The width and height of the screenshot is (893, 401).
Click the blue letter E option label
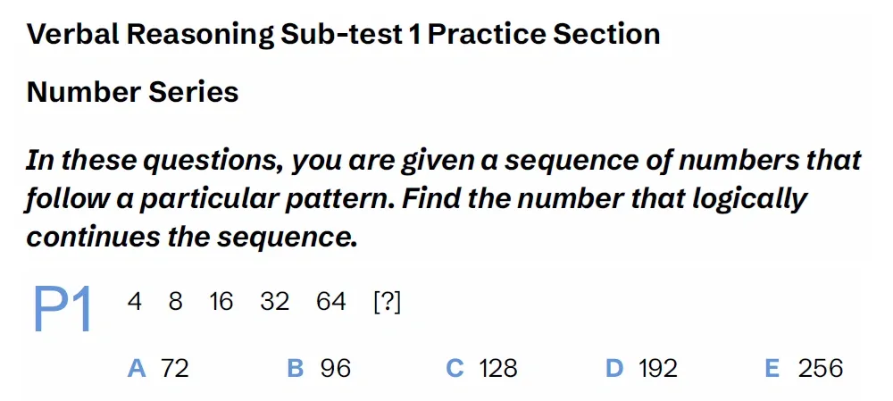(x=772, y=368)
